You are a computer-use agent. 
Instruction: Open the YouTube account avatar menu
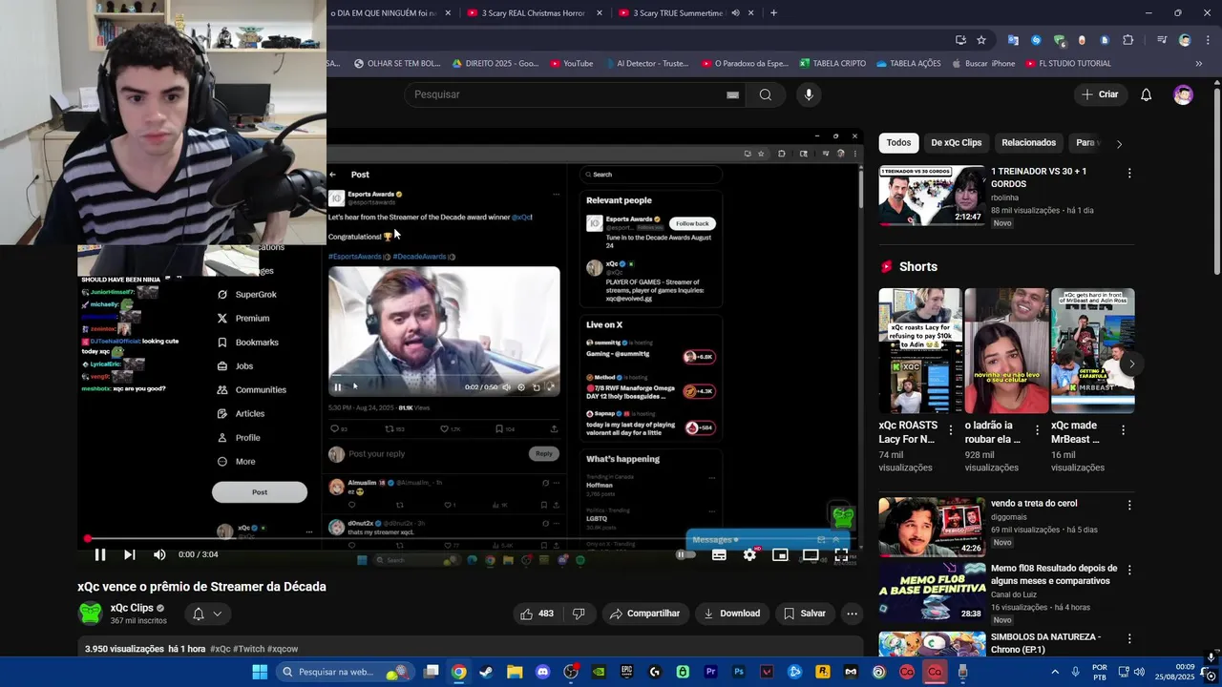[x=1183, y=94]
